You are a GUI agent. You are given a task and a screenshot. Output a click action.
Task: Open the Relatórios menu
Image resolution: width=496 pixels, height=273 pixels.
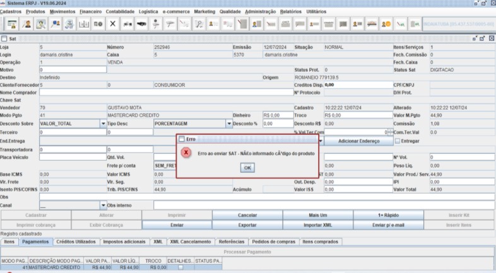[x=291, y=12]
